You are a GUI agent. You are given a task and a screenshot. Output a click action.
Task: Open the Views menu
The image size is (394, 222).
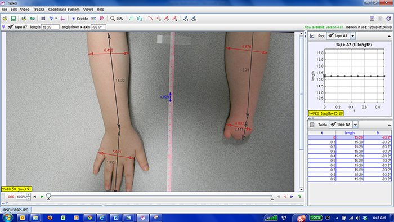[88, 10]
